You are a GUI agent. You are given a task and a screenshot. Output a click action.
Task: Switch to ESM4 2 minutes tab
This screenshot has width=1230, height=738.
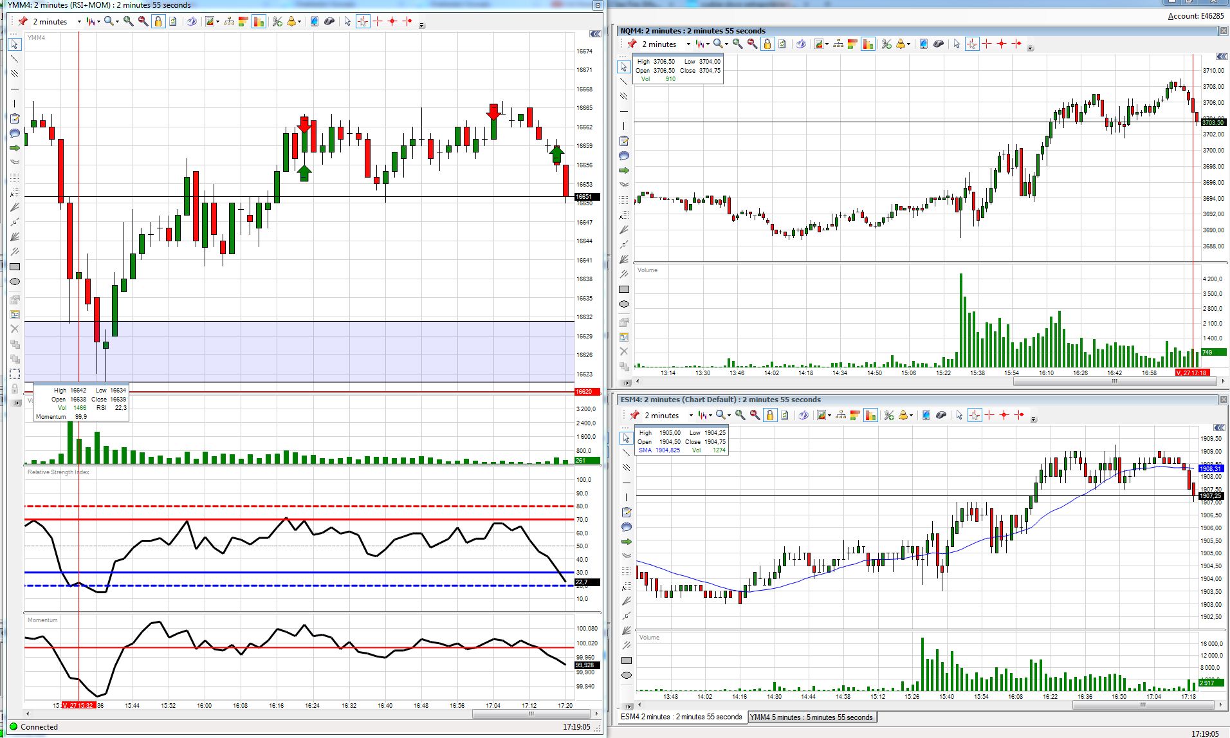(x=681, y=717)
